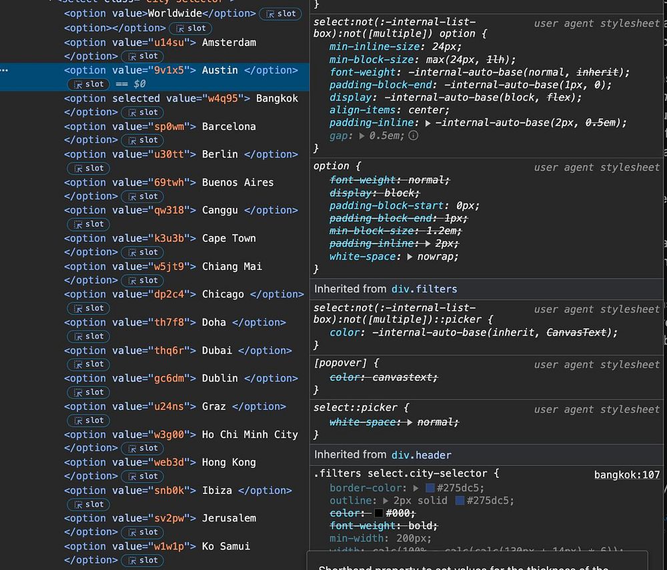Click the slot badge after the Worldwide option

[280, 14]
